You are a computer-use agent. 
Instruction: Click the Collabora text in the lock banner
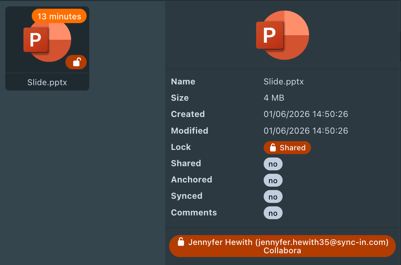tap(282, 250)
